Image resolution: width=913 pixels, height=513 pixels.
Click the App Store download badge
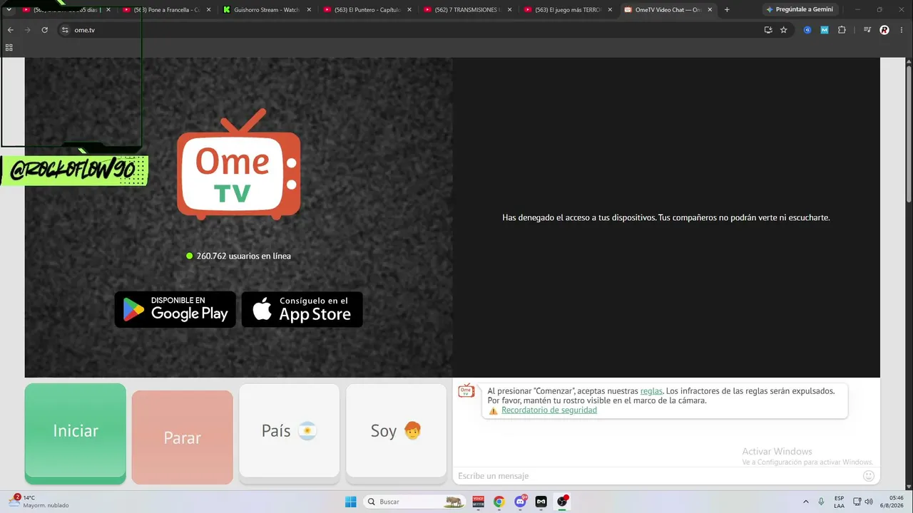point(302,310)
